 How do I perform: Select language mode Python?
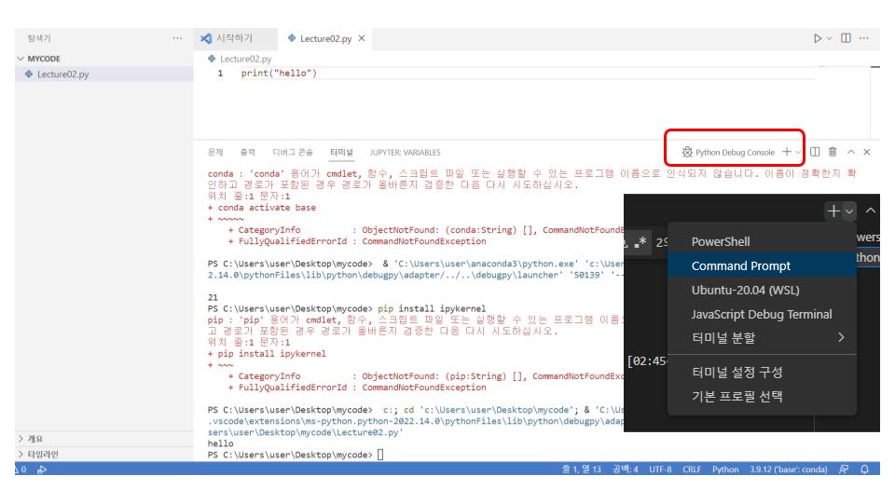tap(725, 469)
